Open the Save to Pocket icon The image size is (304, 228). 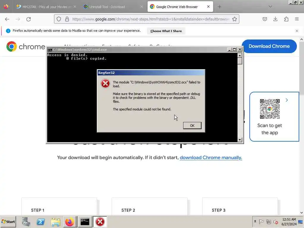click(265, 19)
